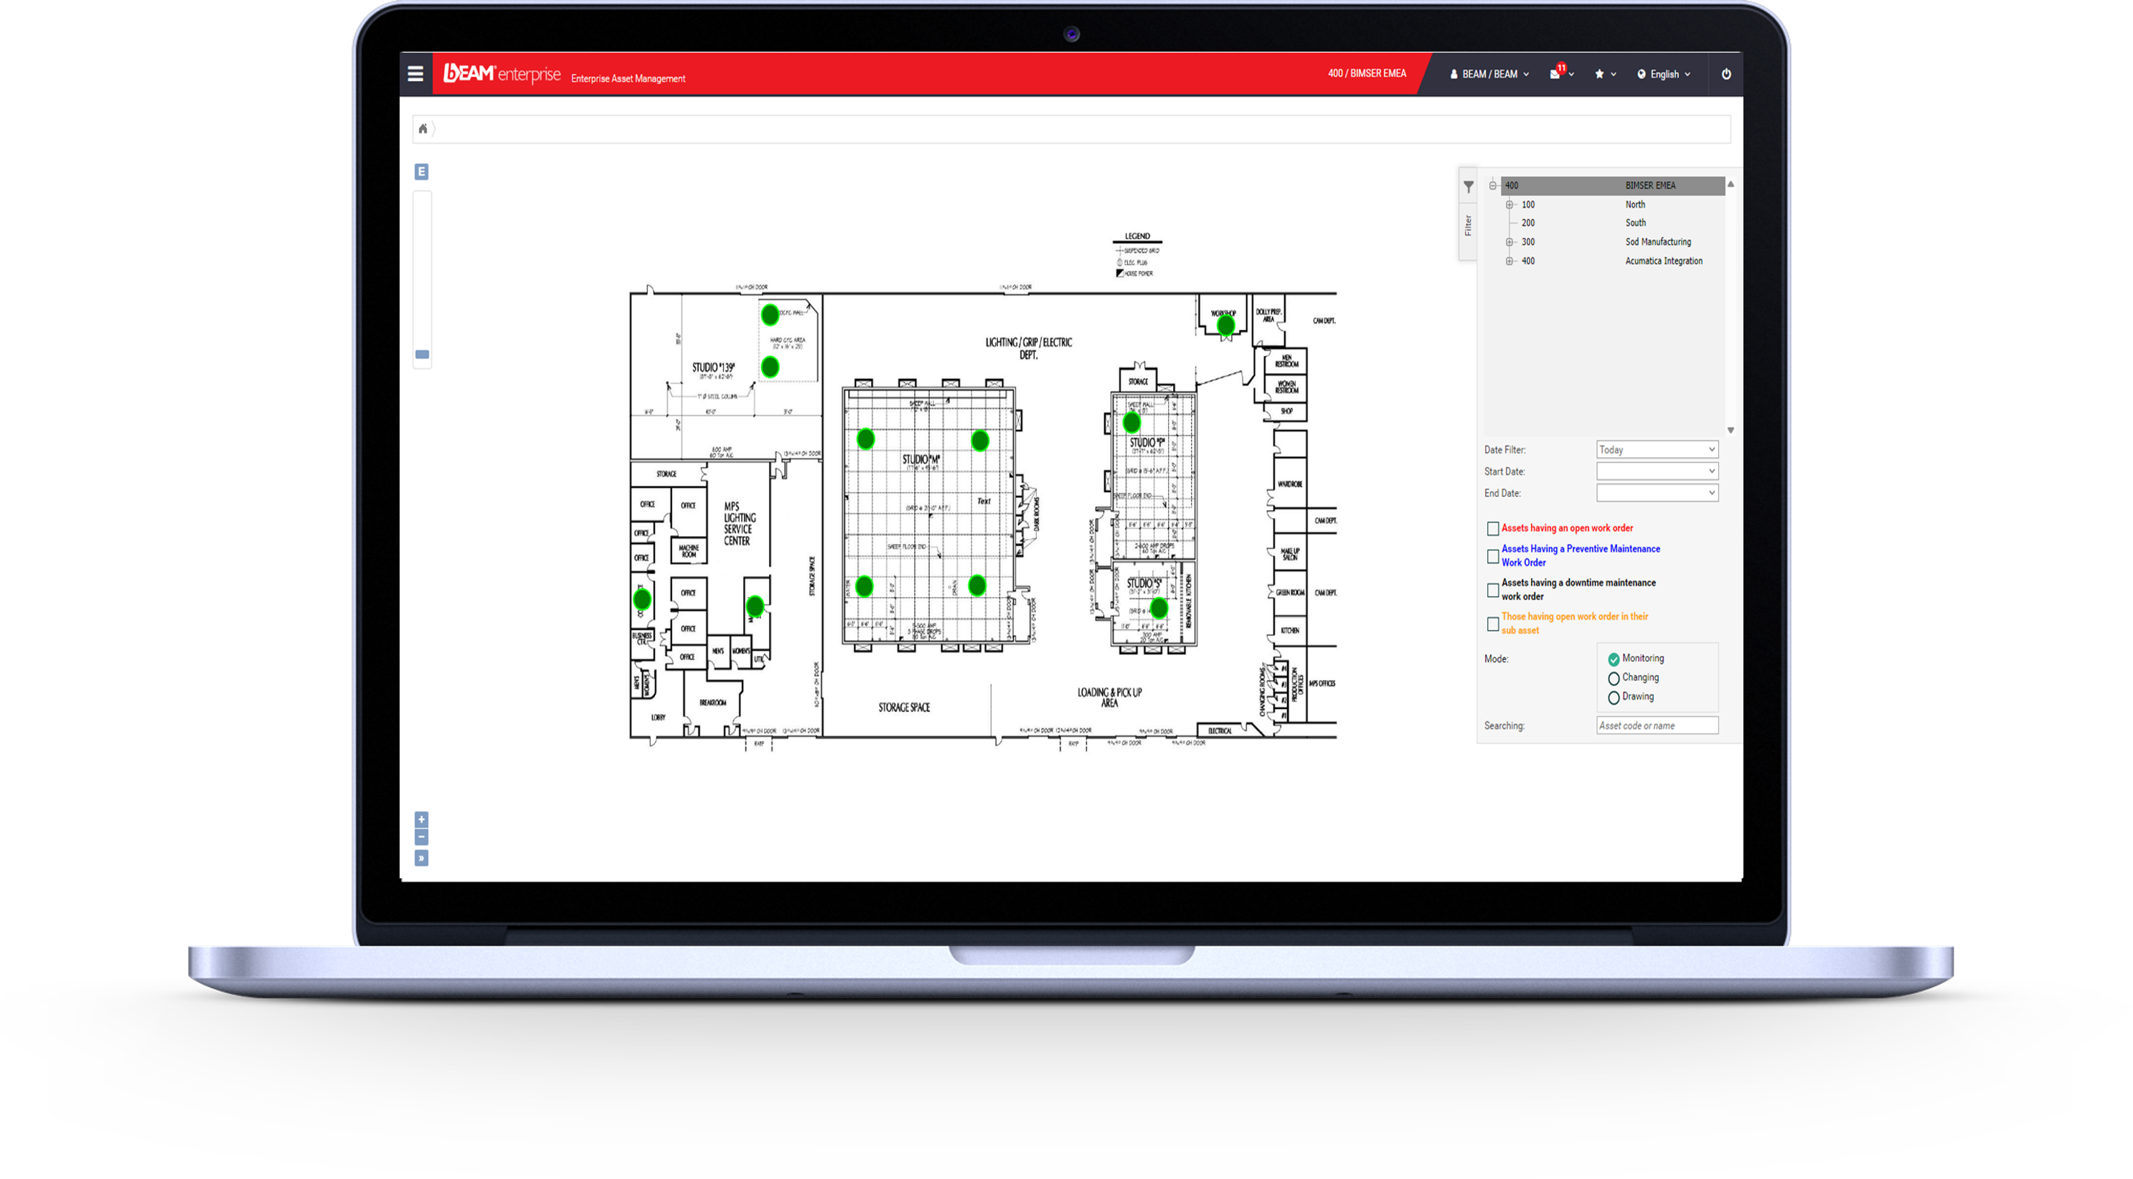Select the Monitoring mode radio
Viewport: 2133px width, 1179px height.
[1614, 659]
